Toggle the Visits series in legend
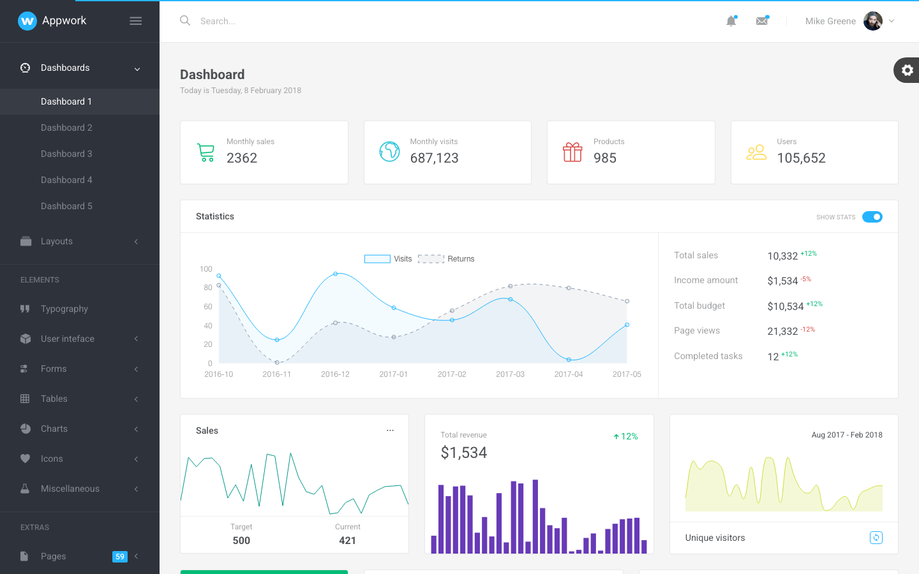The image size is (919, 574). tap(388, 259)
